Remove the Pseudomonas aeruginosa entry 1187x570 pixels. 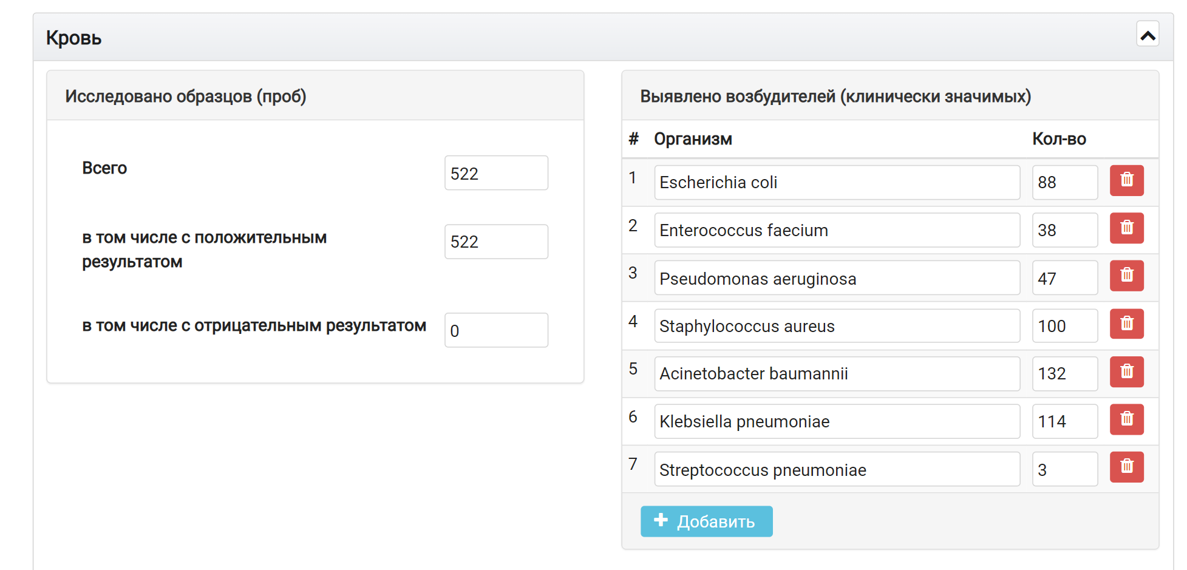(x=1126, y=276)
